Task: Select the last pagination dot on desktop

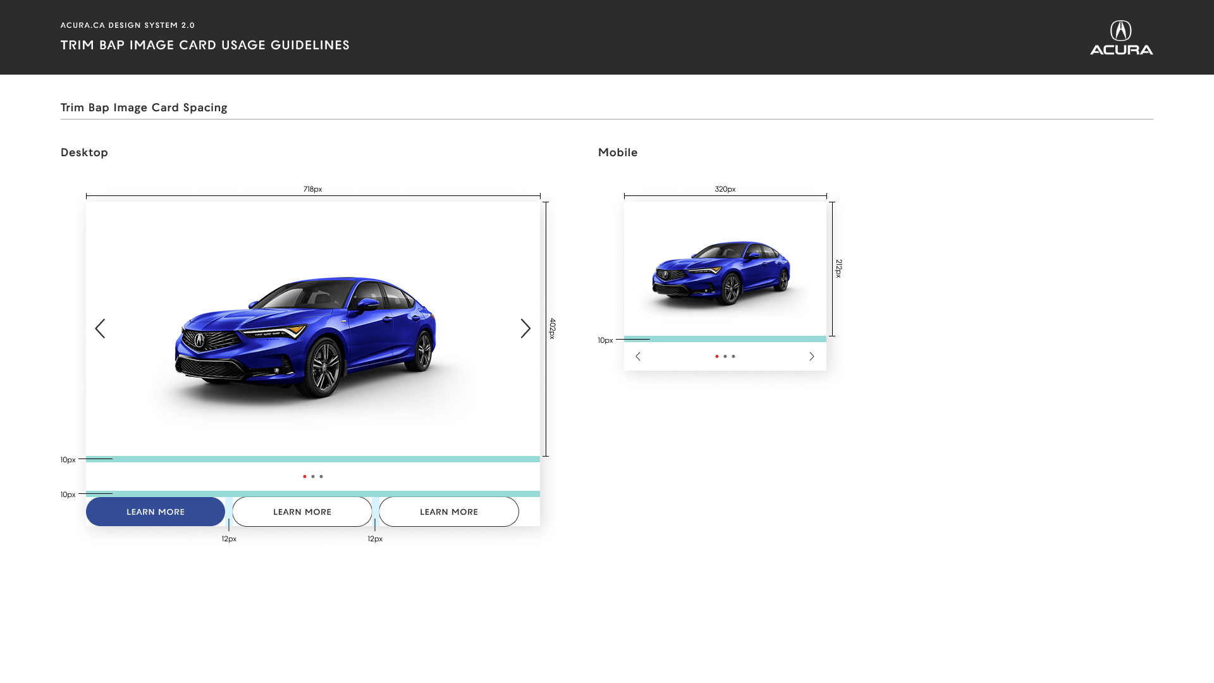Action: (x=321, y=477)
